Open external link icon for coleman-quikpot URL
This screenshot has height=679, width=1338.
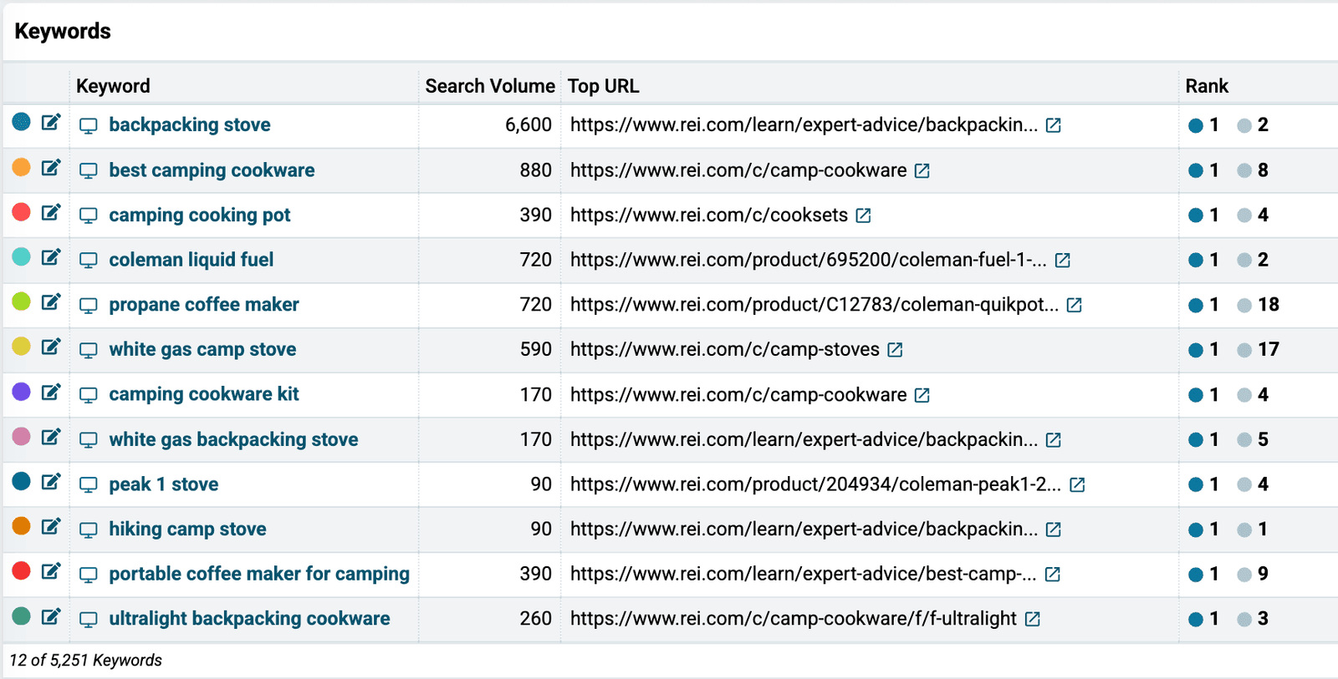[x=1075, y=305]
